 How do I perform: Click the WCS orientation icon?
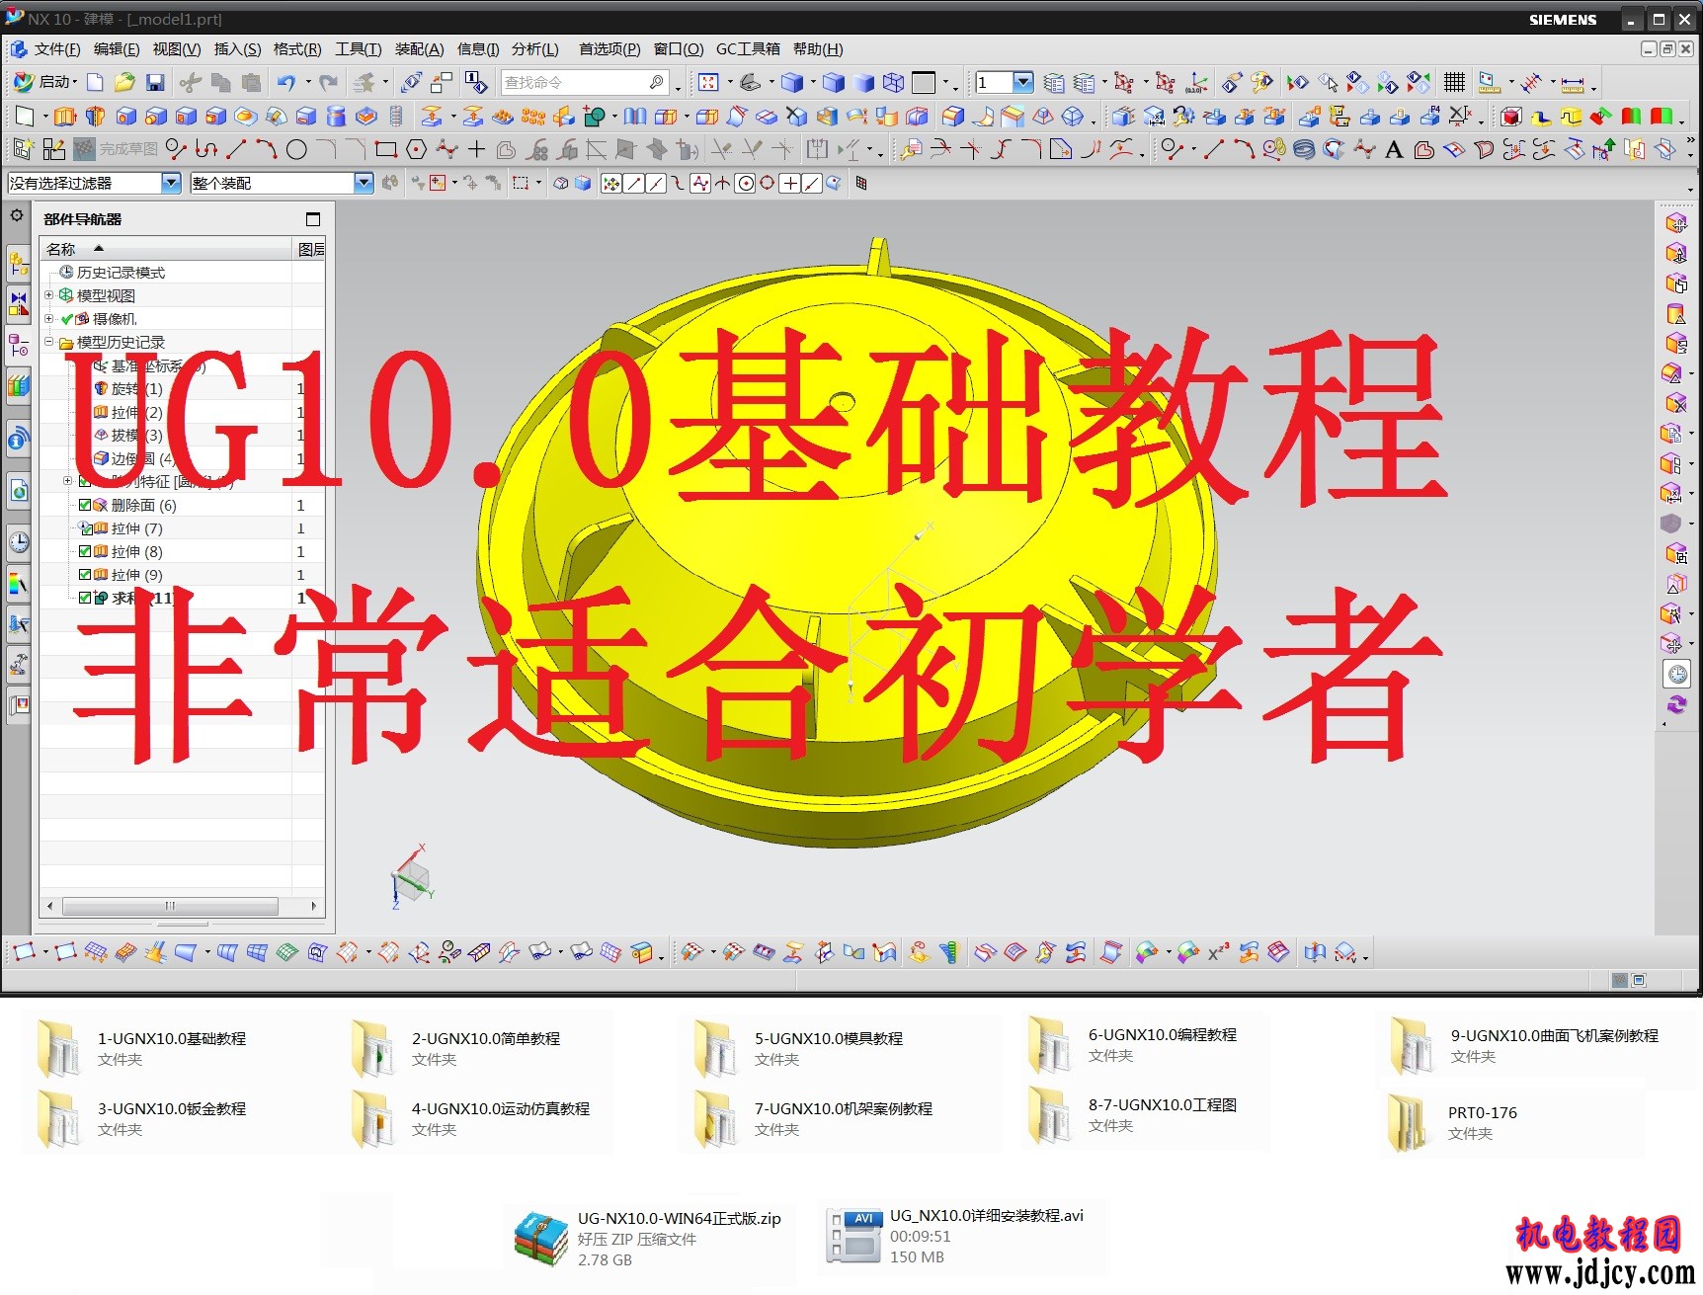(1197, 82)
